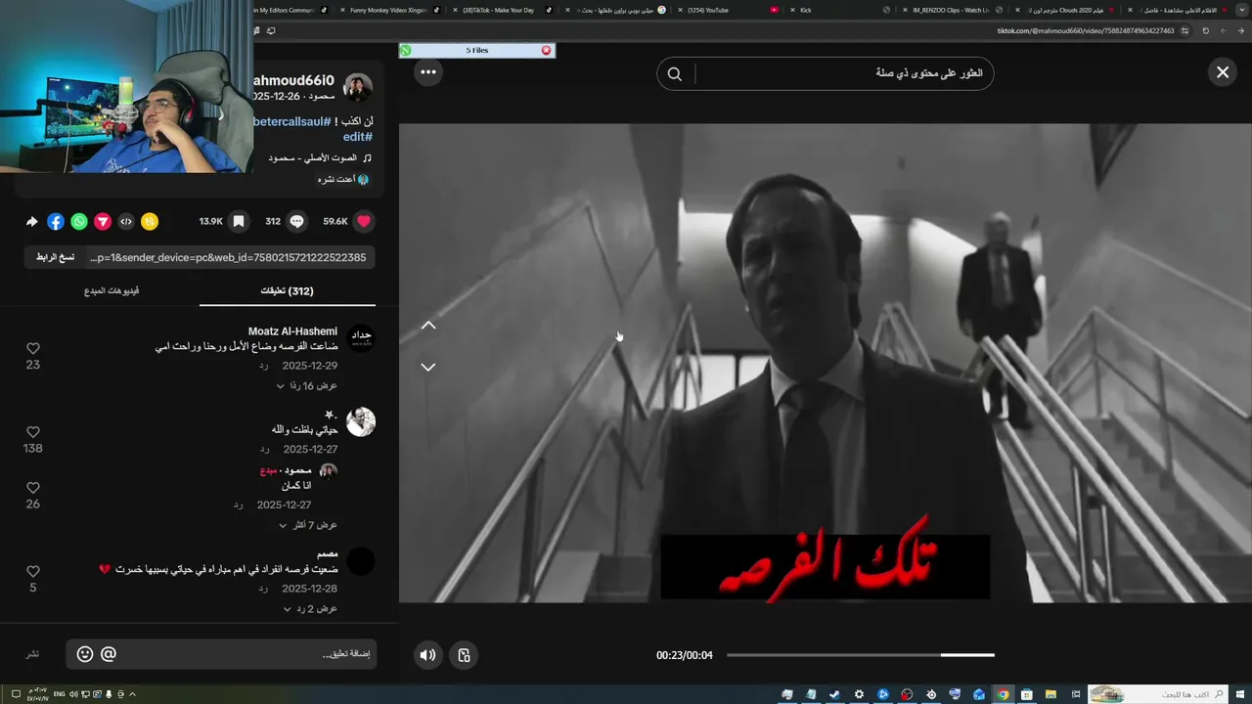Like the comment with 5 likes
Screen dimensions: 1252x704
click(x=33, y=571)
